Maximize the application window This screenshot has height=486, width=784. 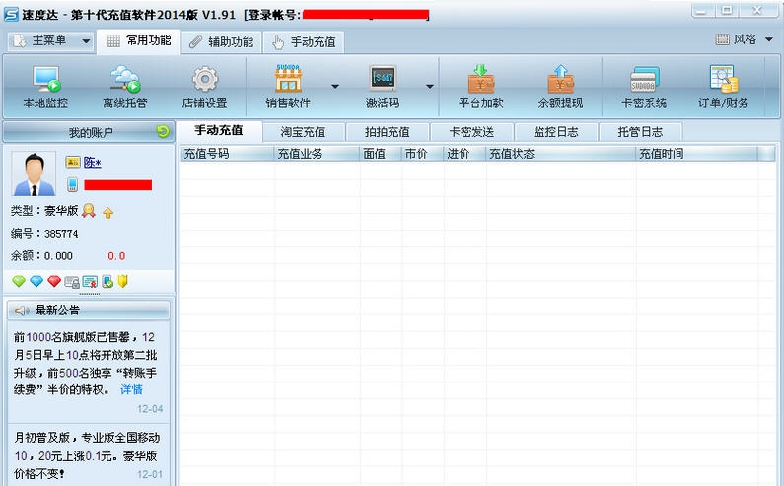click(728, 11)
